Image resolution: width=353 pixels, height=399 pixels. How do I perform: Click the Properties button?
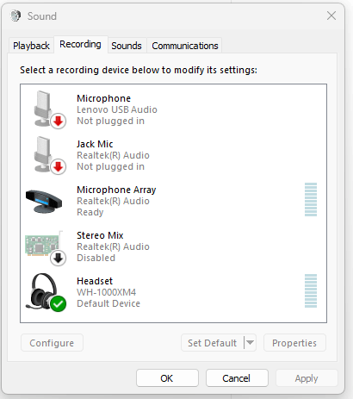[x=294, y=342]
